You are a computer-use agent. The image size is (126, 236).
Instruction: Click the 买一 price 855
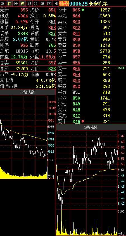(76, 69)
